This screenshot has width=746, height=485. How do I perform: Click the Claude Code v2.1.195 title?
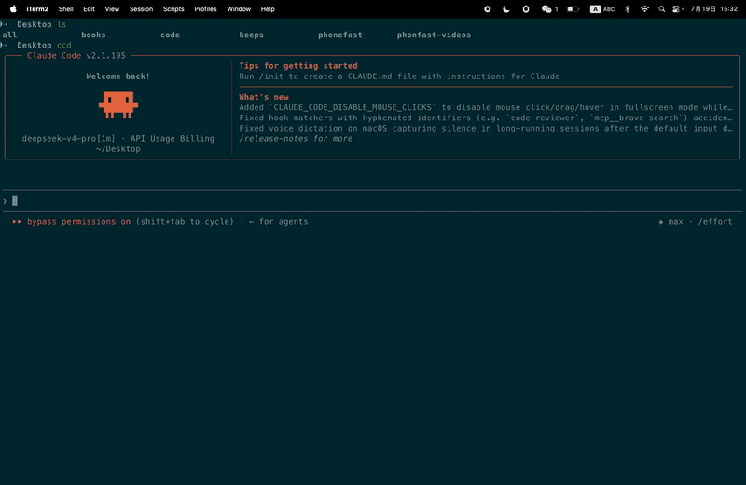click(76, 55)
